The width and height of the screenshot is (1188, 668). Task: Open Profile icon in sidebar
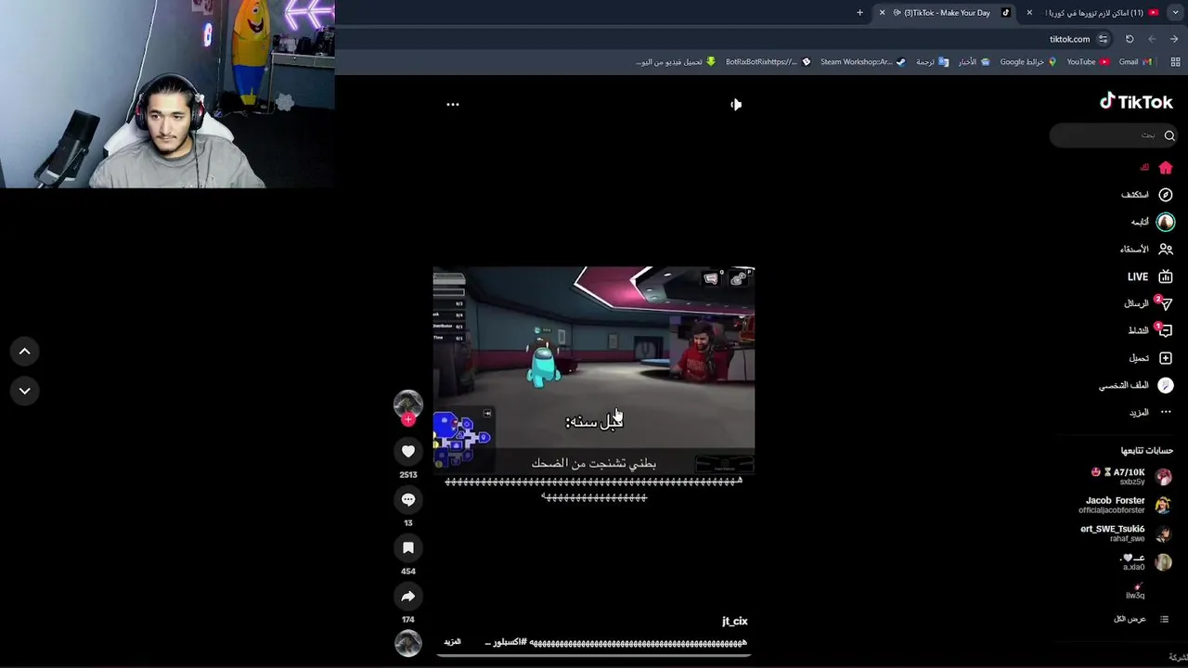[1166, 385]
